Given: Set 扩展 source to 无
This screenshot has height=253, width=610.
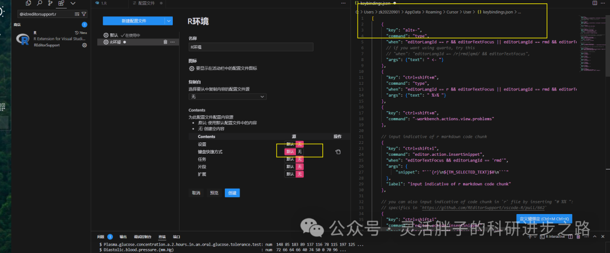Looking at the screenshot, I should coord(299,174).
